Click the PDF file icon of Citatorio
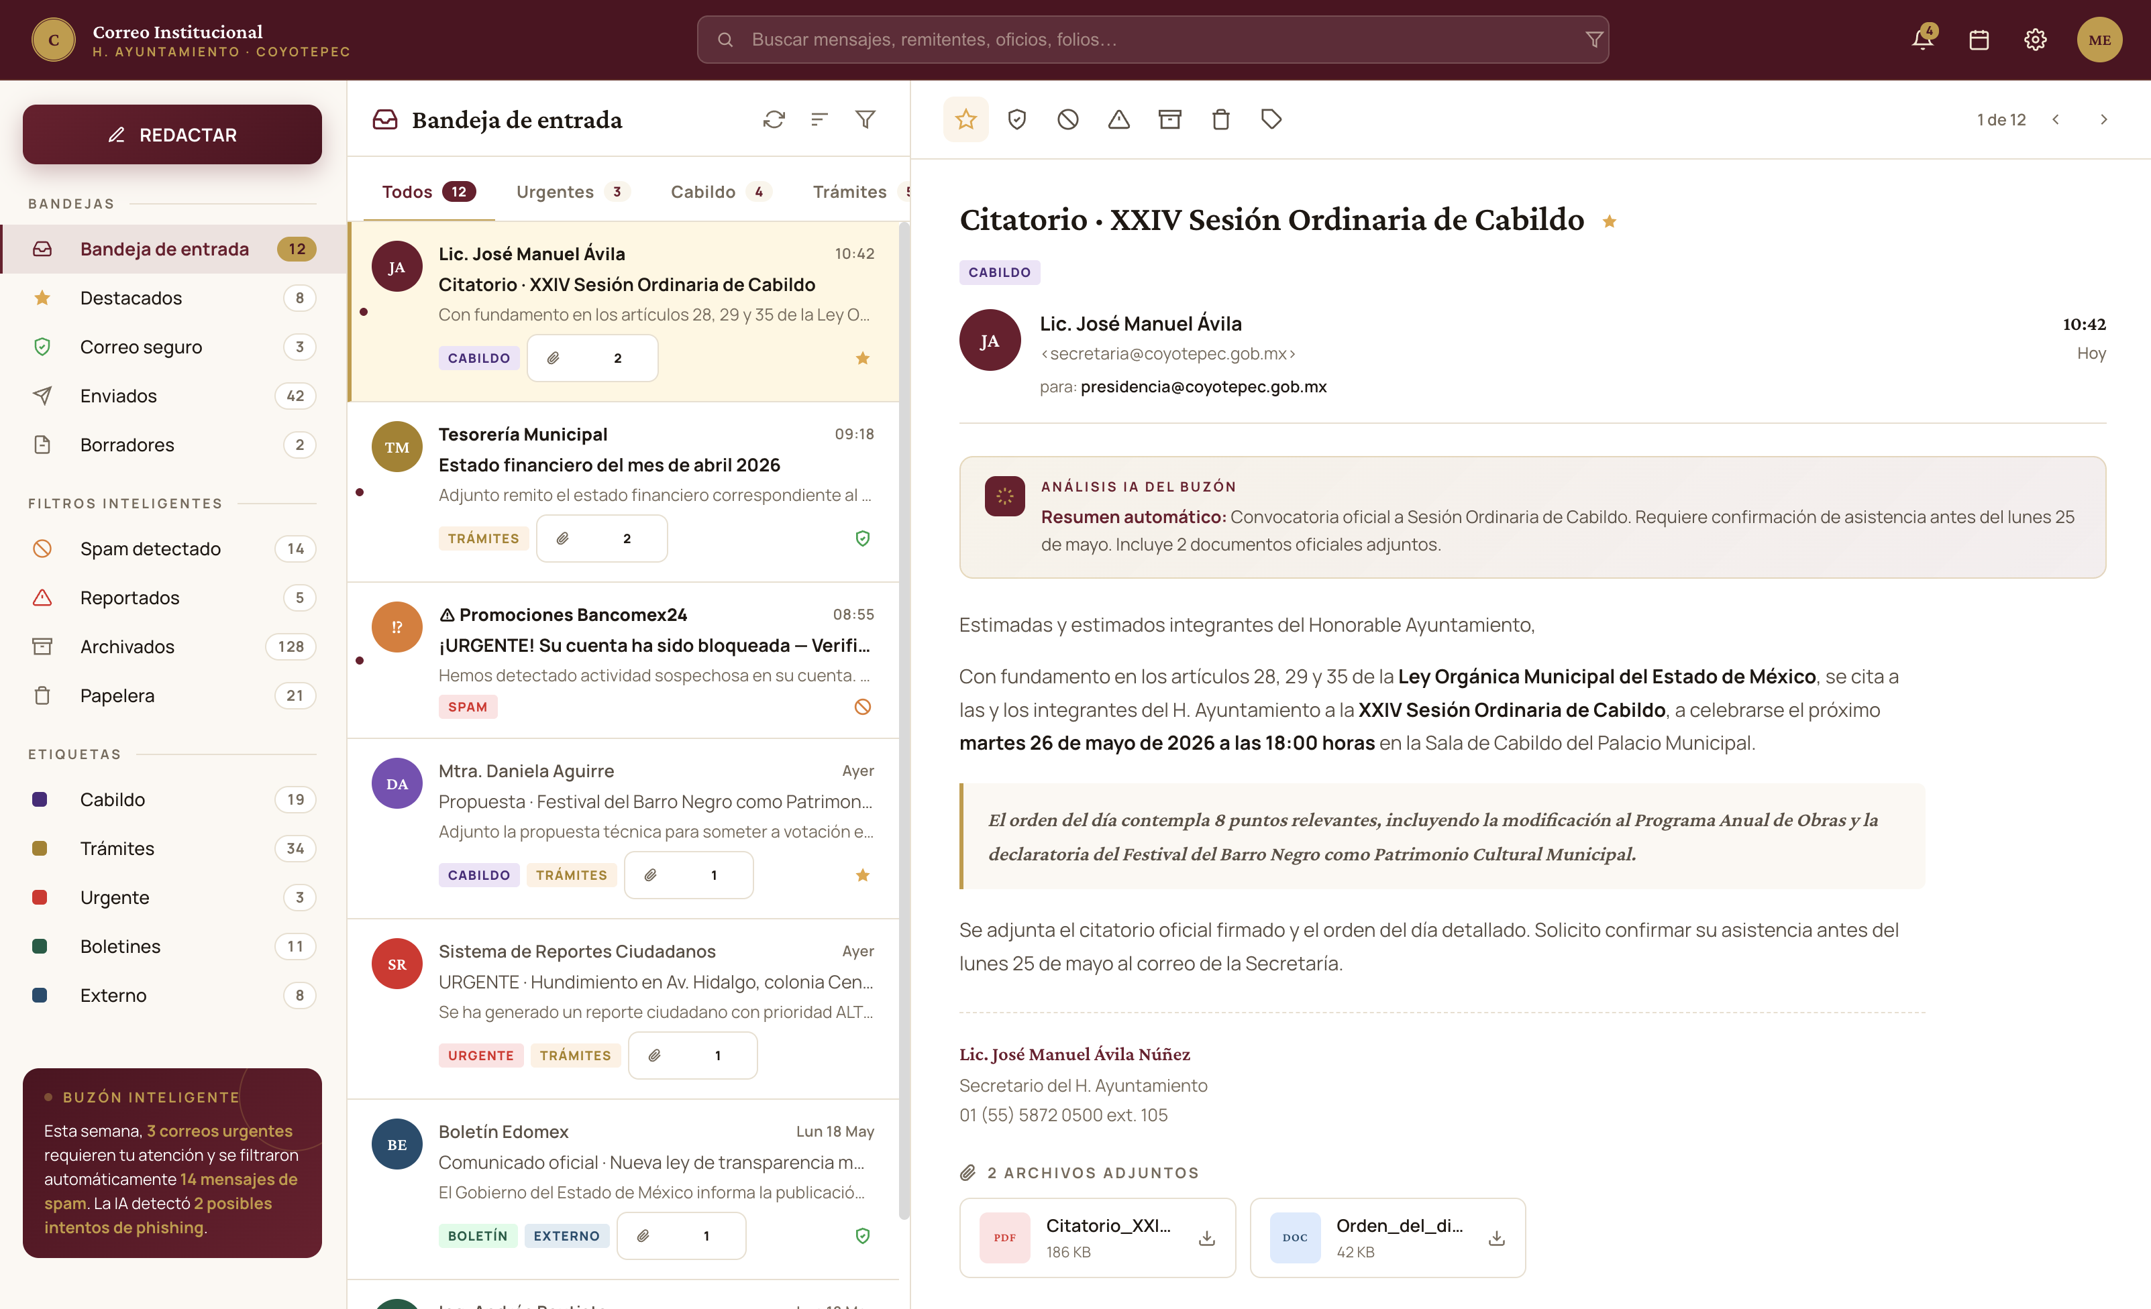The height and width of the screenshot is (1309, 2151). click(1005, 1237)
